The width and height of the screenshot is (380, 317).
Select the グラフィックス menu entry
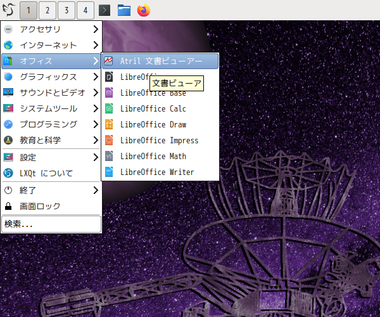[51, 77]
